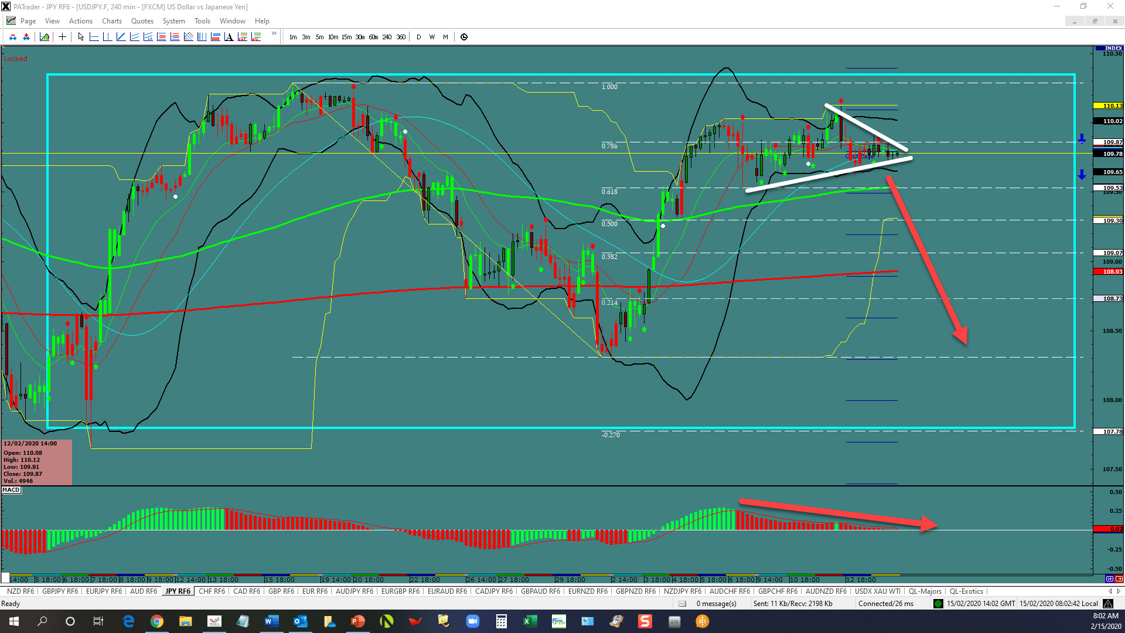
Task: Open the chart type indicator icon
Action: [45, 37]
